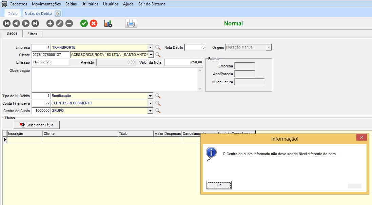Screen dimensions: 372x205
Task: Switch to the Filtros tab
Action: tap(33, 34)
